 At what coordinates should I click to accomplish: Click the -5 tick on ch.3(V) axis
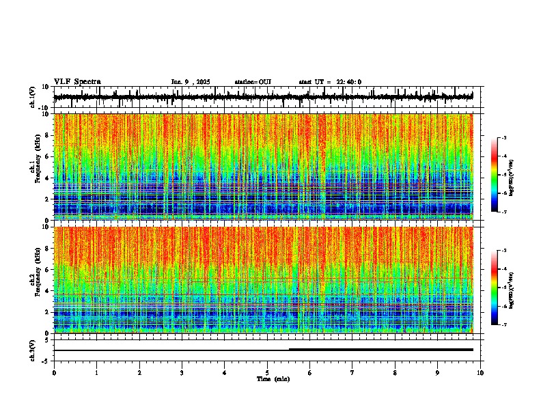(46, 361)
